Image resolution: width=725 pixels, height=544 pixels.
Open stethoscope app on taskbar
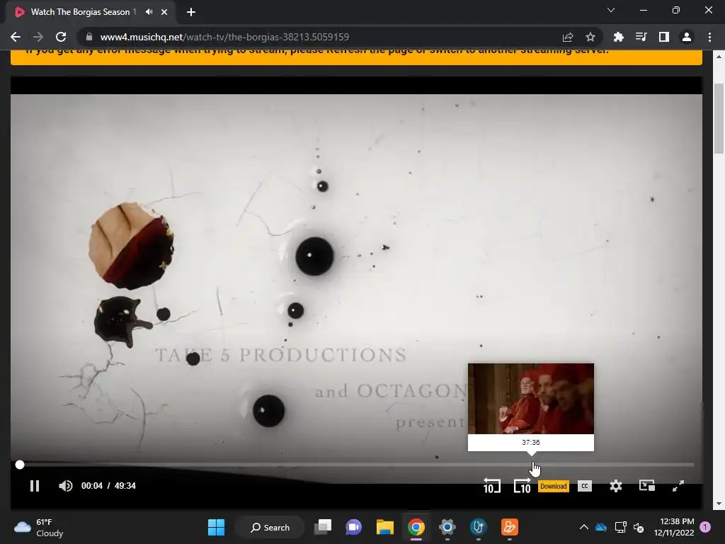(x=478, y=527)
